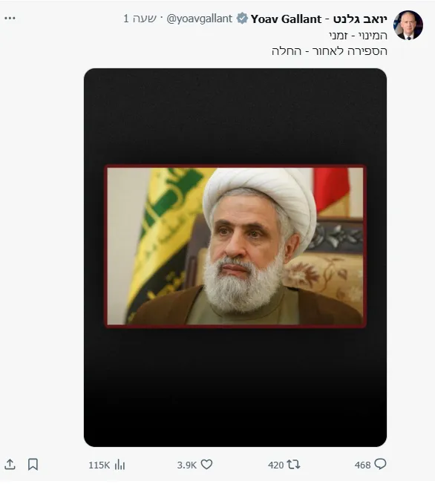Toggle the bookmark icon
Screen dimensions: 435x484
coord(33,464)
